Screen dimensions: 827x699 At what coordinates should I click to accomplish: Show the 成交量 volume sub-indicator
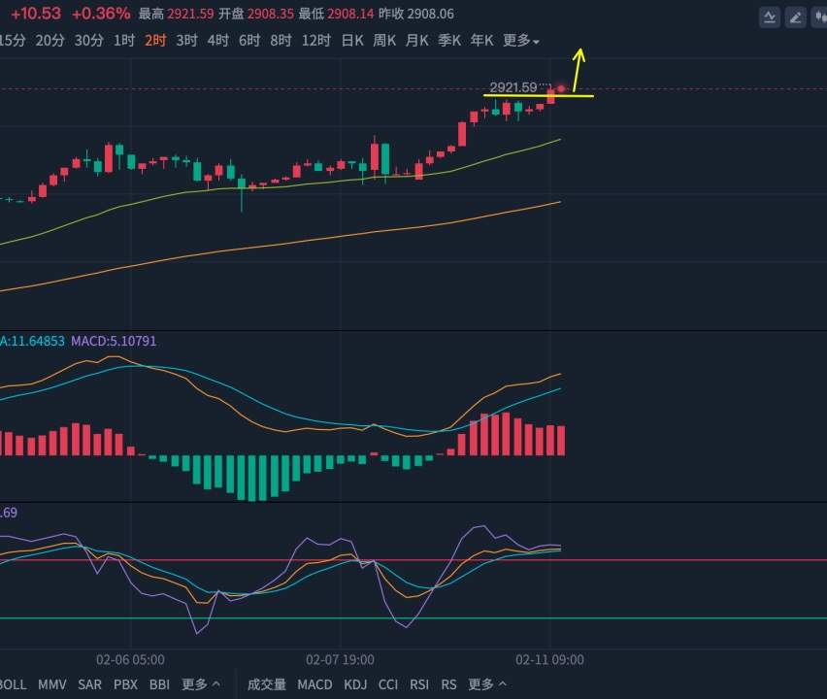[267, 684]
